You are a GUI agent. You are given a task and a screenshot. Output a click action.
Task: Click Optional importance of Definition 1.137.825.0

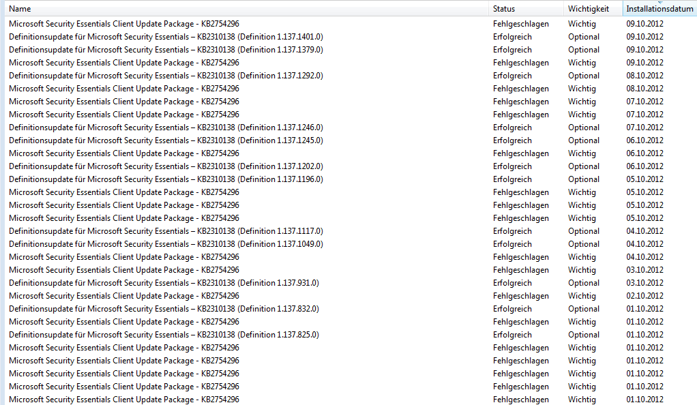[x=584, y=335]
